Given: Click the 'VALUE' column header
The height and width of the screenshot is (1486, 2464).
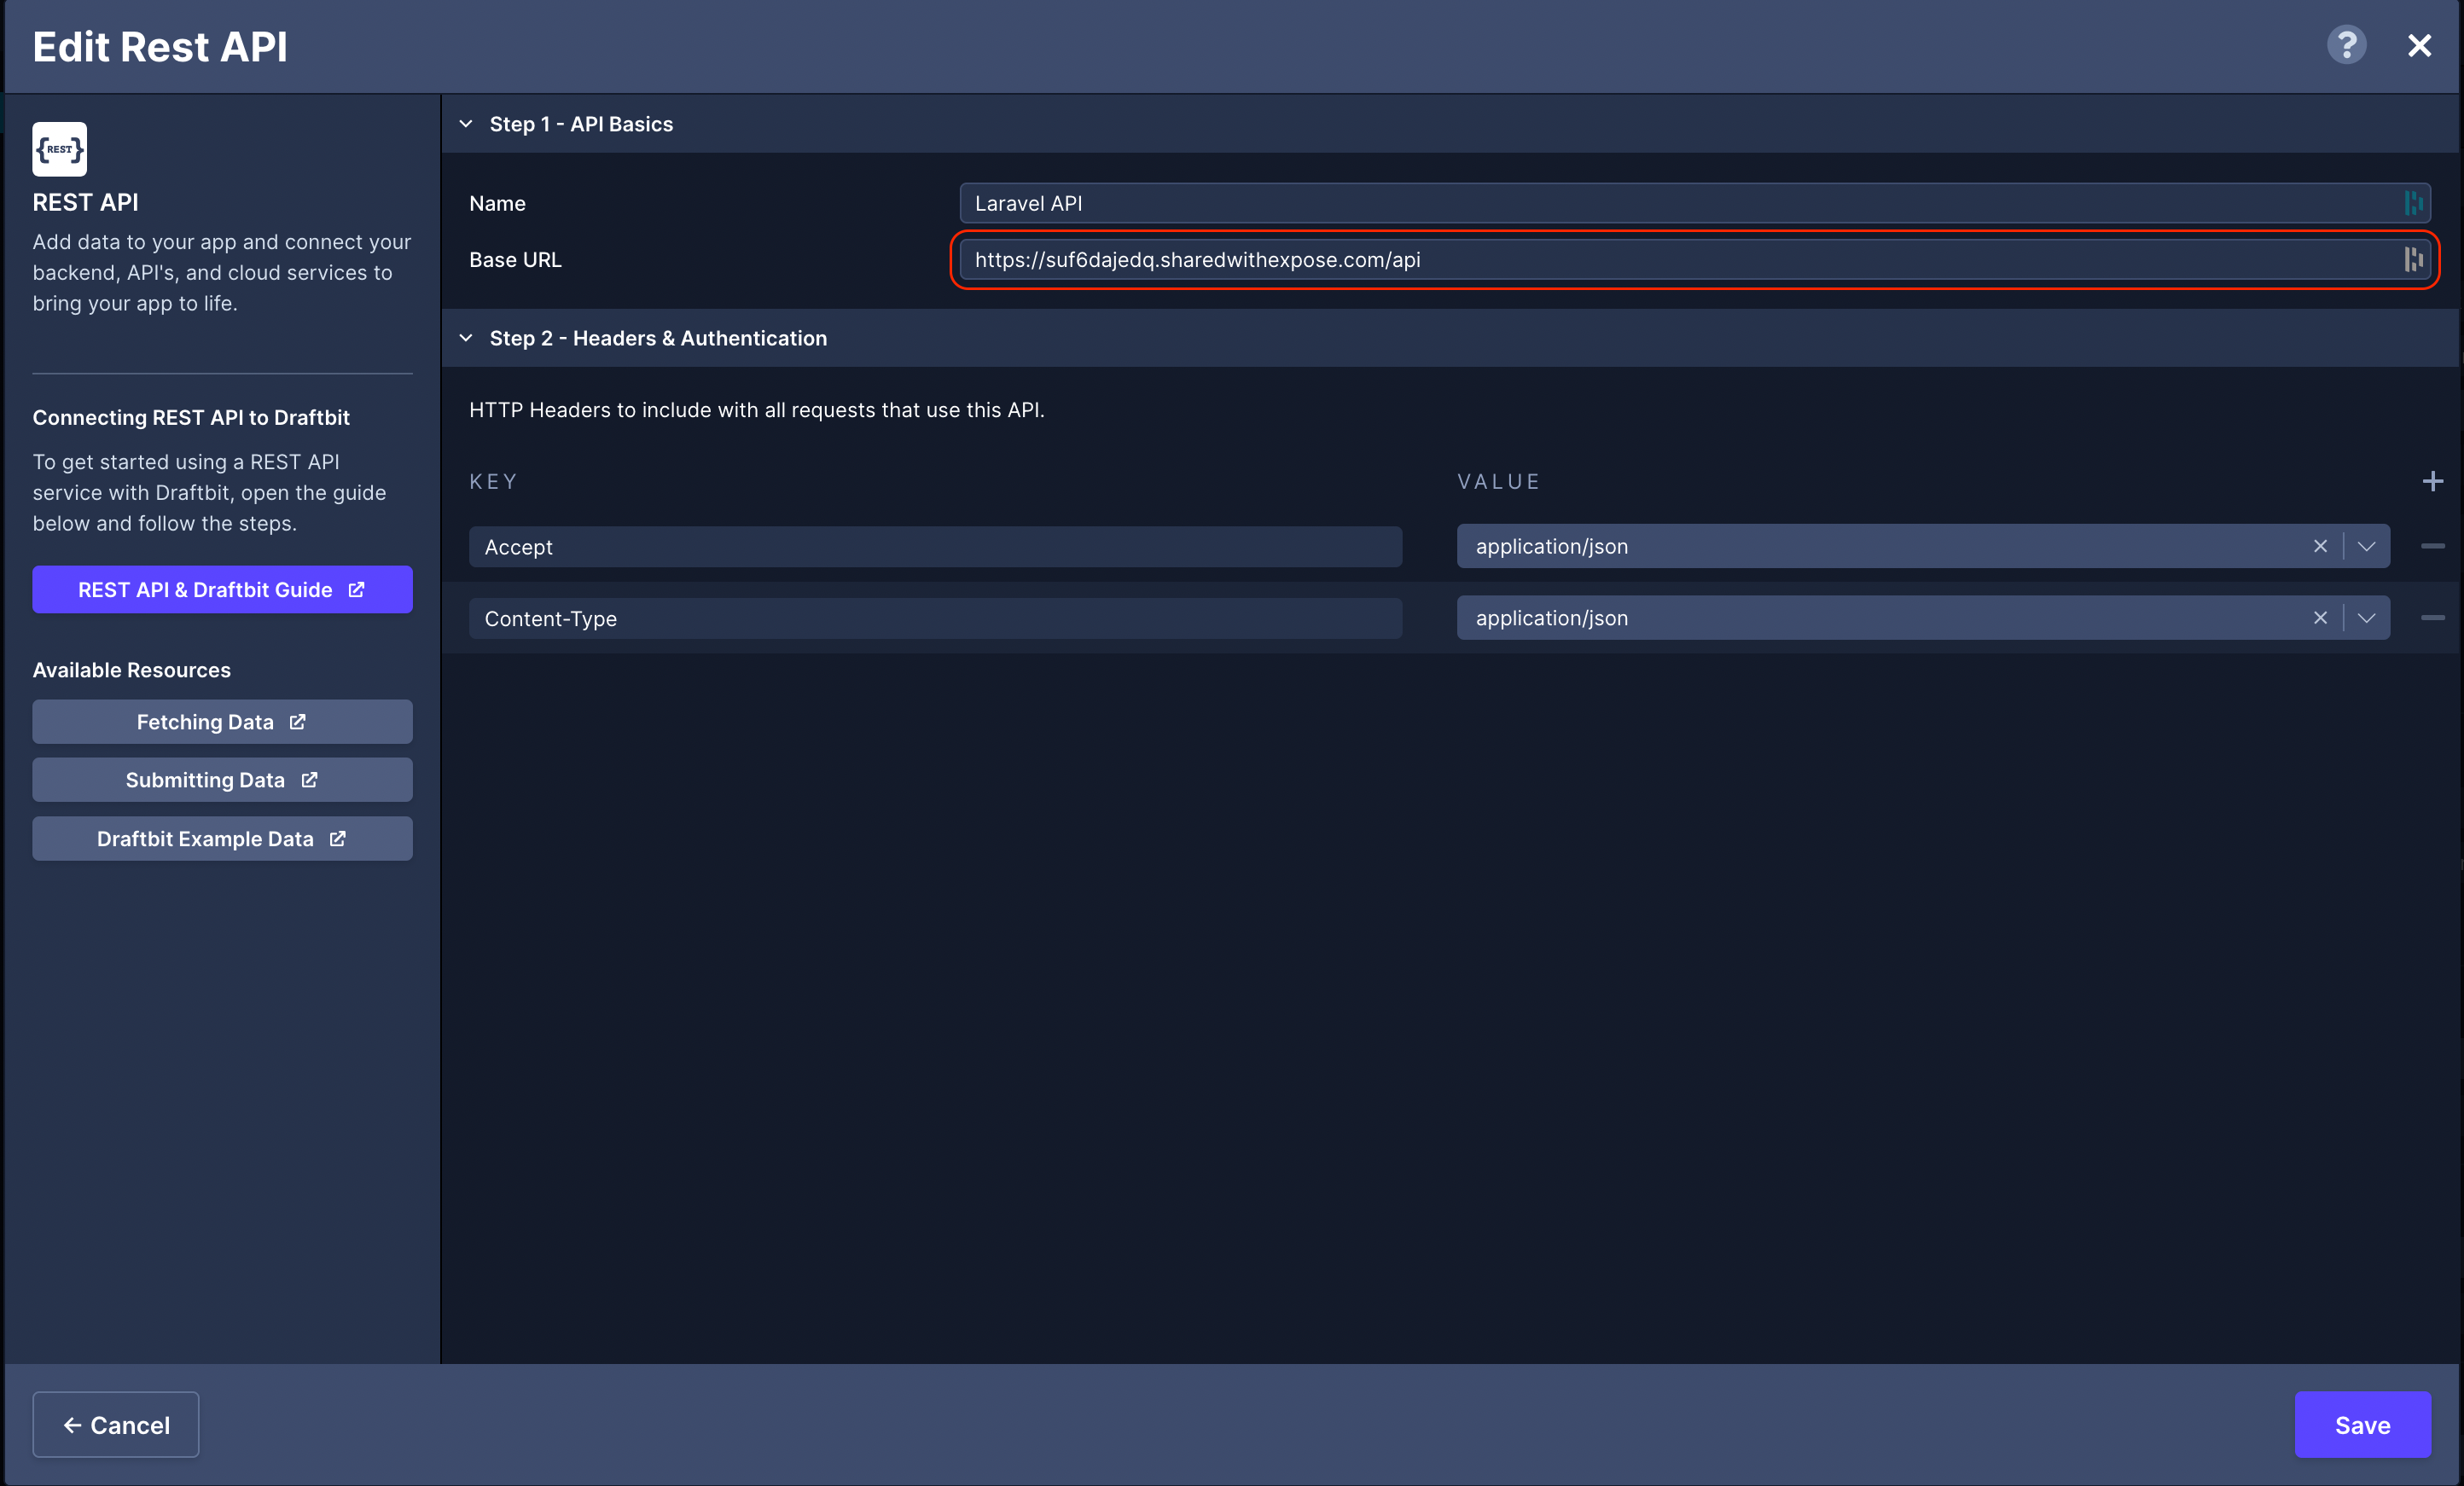Looking at the screenshot, I should pyautogui.click(x=1498, y=482).
